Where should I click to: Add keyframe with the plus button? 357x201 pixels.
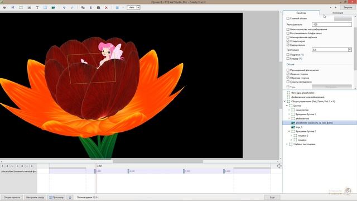[32, 166]
